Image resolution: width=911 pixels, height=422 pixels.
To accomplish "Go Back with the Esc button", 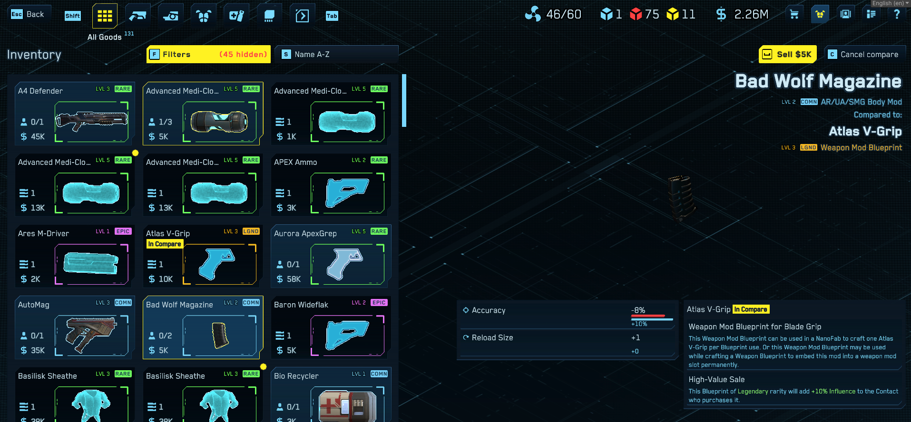I will tap(28, 14).
